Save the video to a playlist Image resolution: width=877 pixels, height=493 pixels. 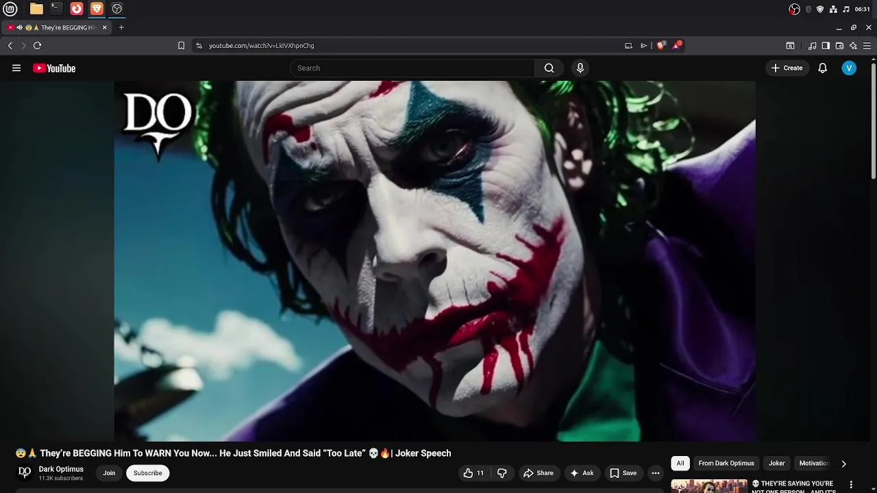623,473
